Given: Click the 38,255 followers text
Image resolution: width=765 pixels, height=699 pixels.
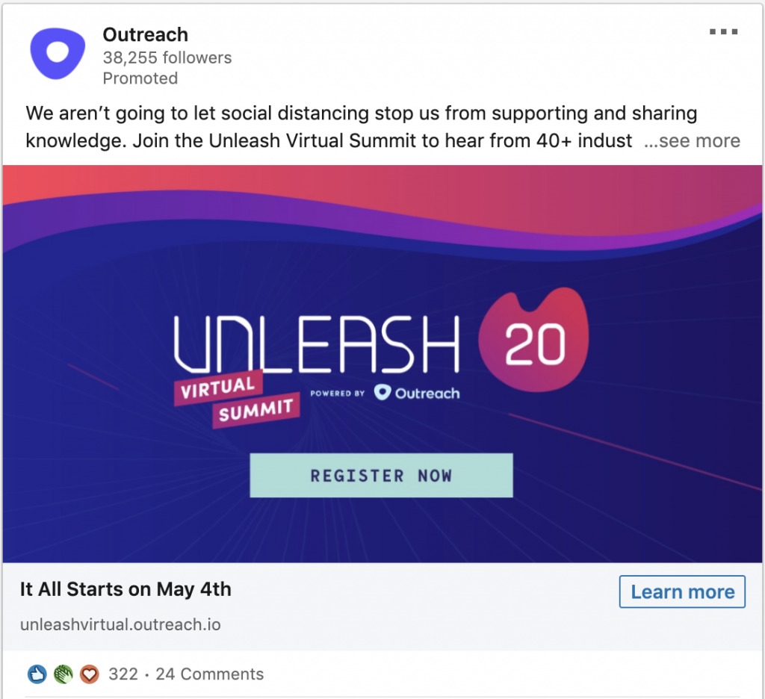Looking at the screenshot, I should click(166, 57).
